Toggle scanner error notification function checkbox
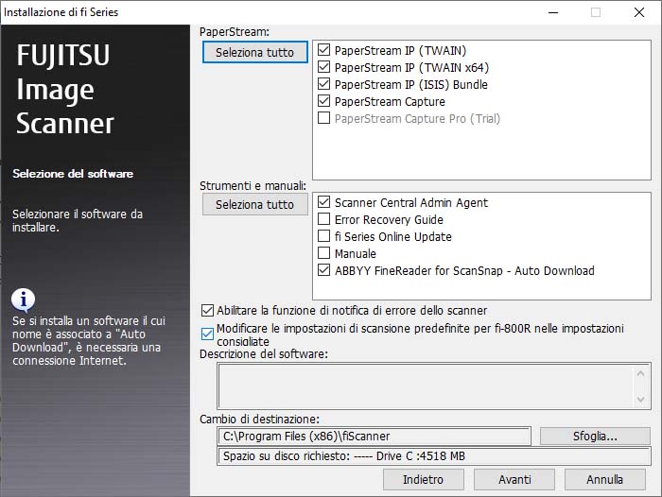This screenshot has height=497, width=662. [208, 310]
